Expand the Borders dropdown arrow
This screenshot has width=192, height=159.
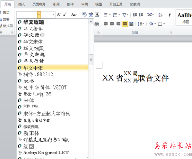point(164,24)
